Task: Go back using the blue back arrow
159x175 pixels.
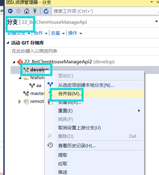Action: (10, 11)
